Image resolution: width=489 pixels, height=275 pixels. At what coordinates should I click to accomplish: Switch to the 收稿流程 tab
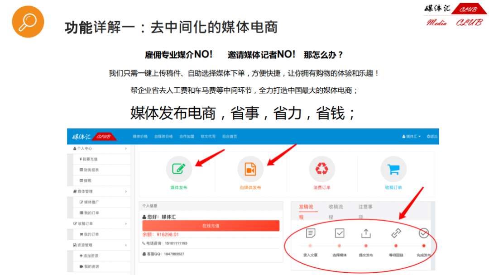336,212
